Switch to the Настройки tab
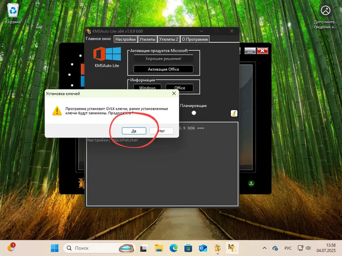 [x=125, y=38]
